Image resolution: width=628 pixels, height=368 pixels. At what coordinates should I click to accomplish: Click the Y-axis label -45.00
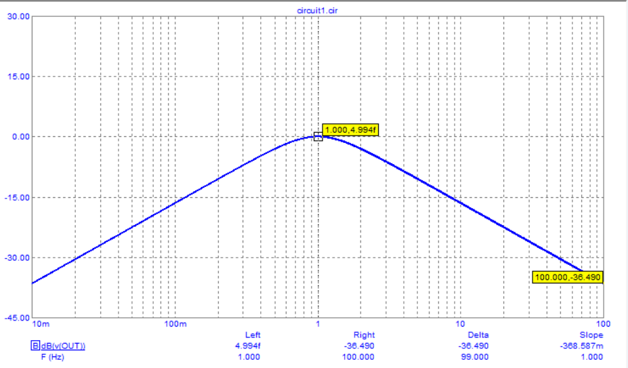pyautogui.click(x=17, y=318)
